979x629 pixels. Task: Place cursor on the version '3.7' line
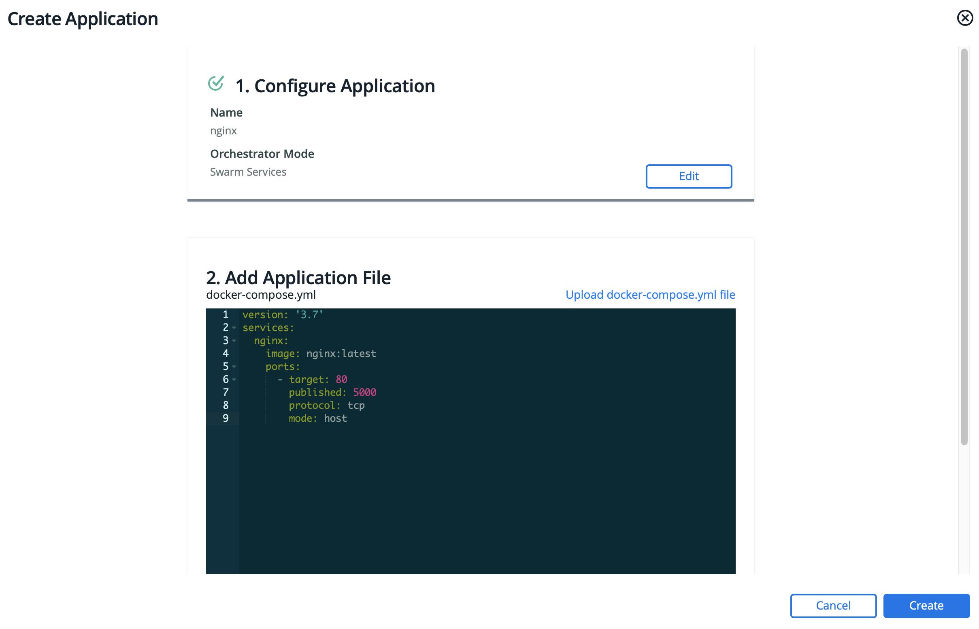tap(282, 314)
